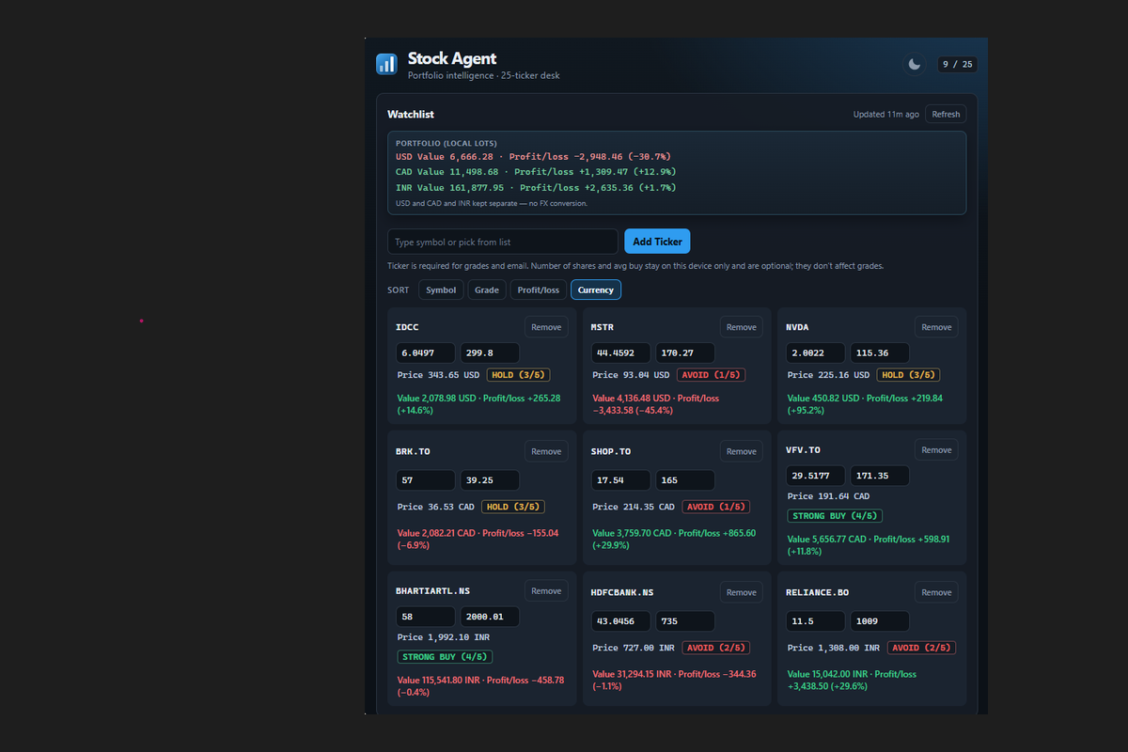
Task: Sort watchlist by Currency
Action: [x=596, y=290]
